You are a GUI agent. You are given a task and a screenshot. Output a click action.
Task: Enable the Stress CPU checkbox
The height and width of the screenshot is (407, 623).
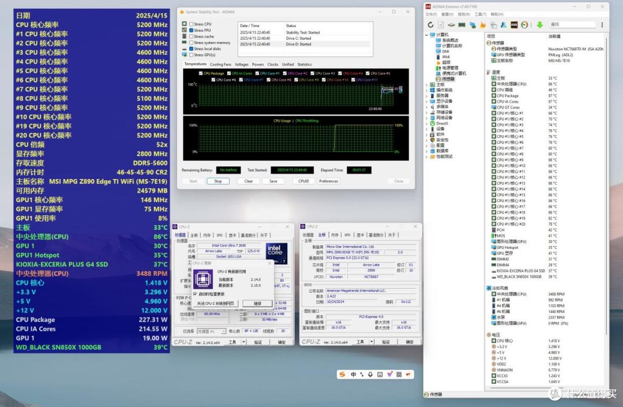point(192,24)
